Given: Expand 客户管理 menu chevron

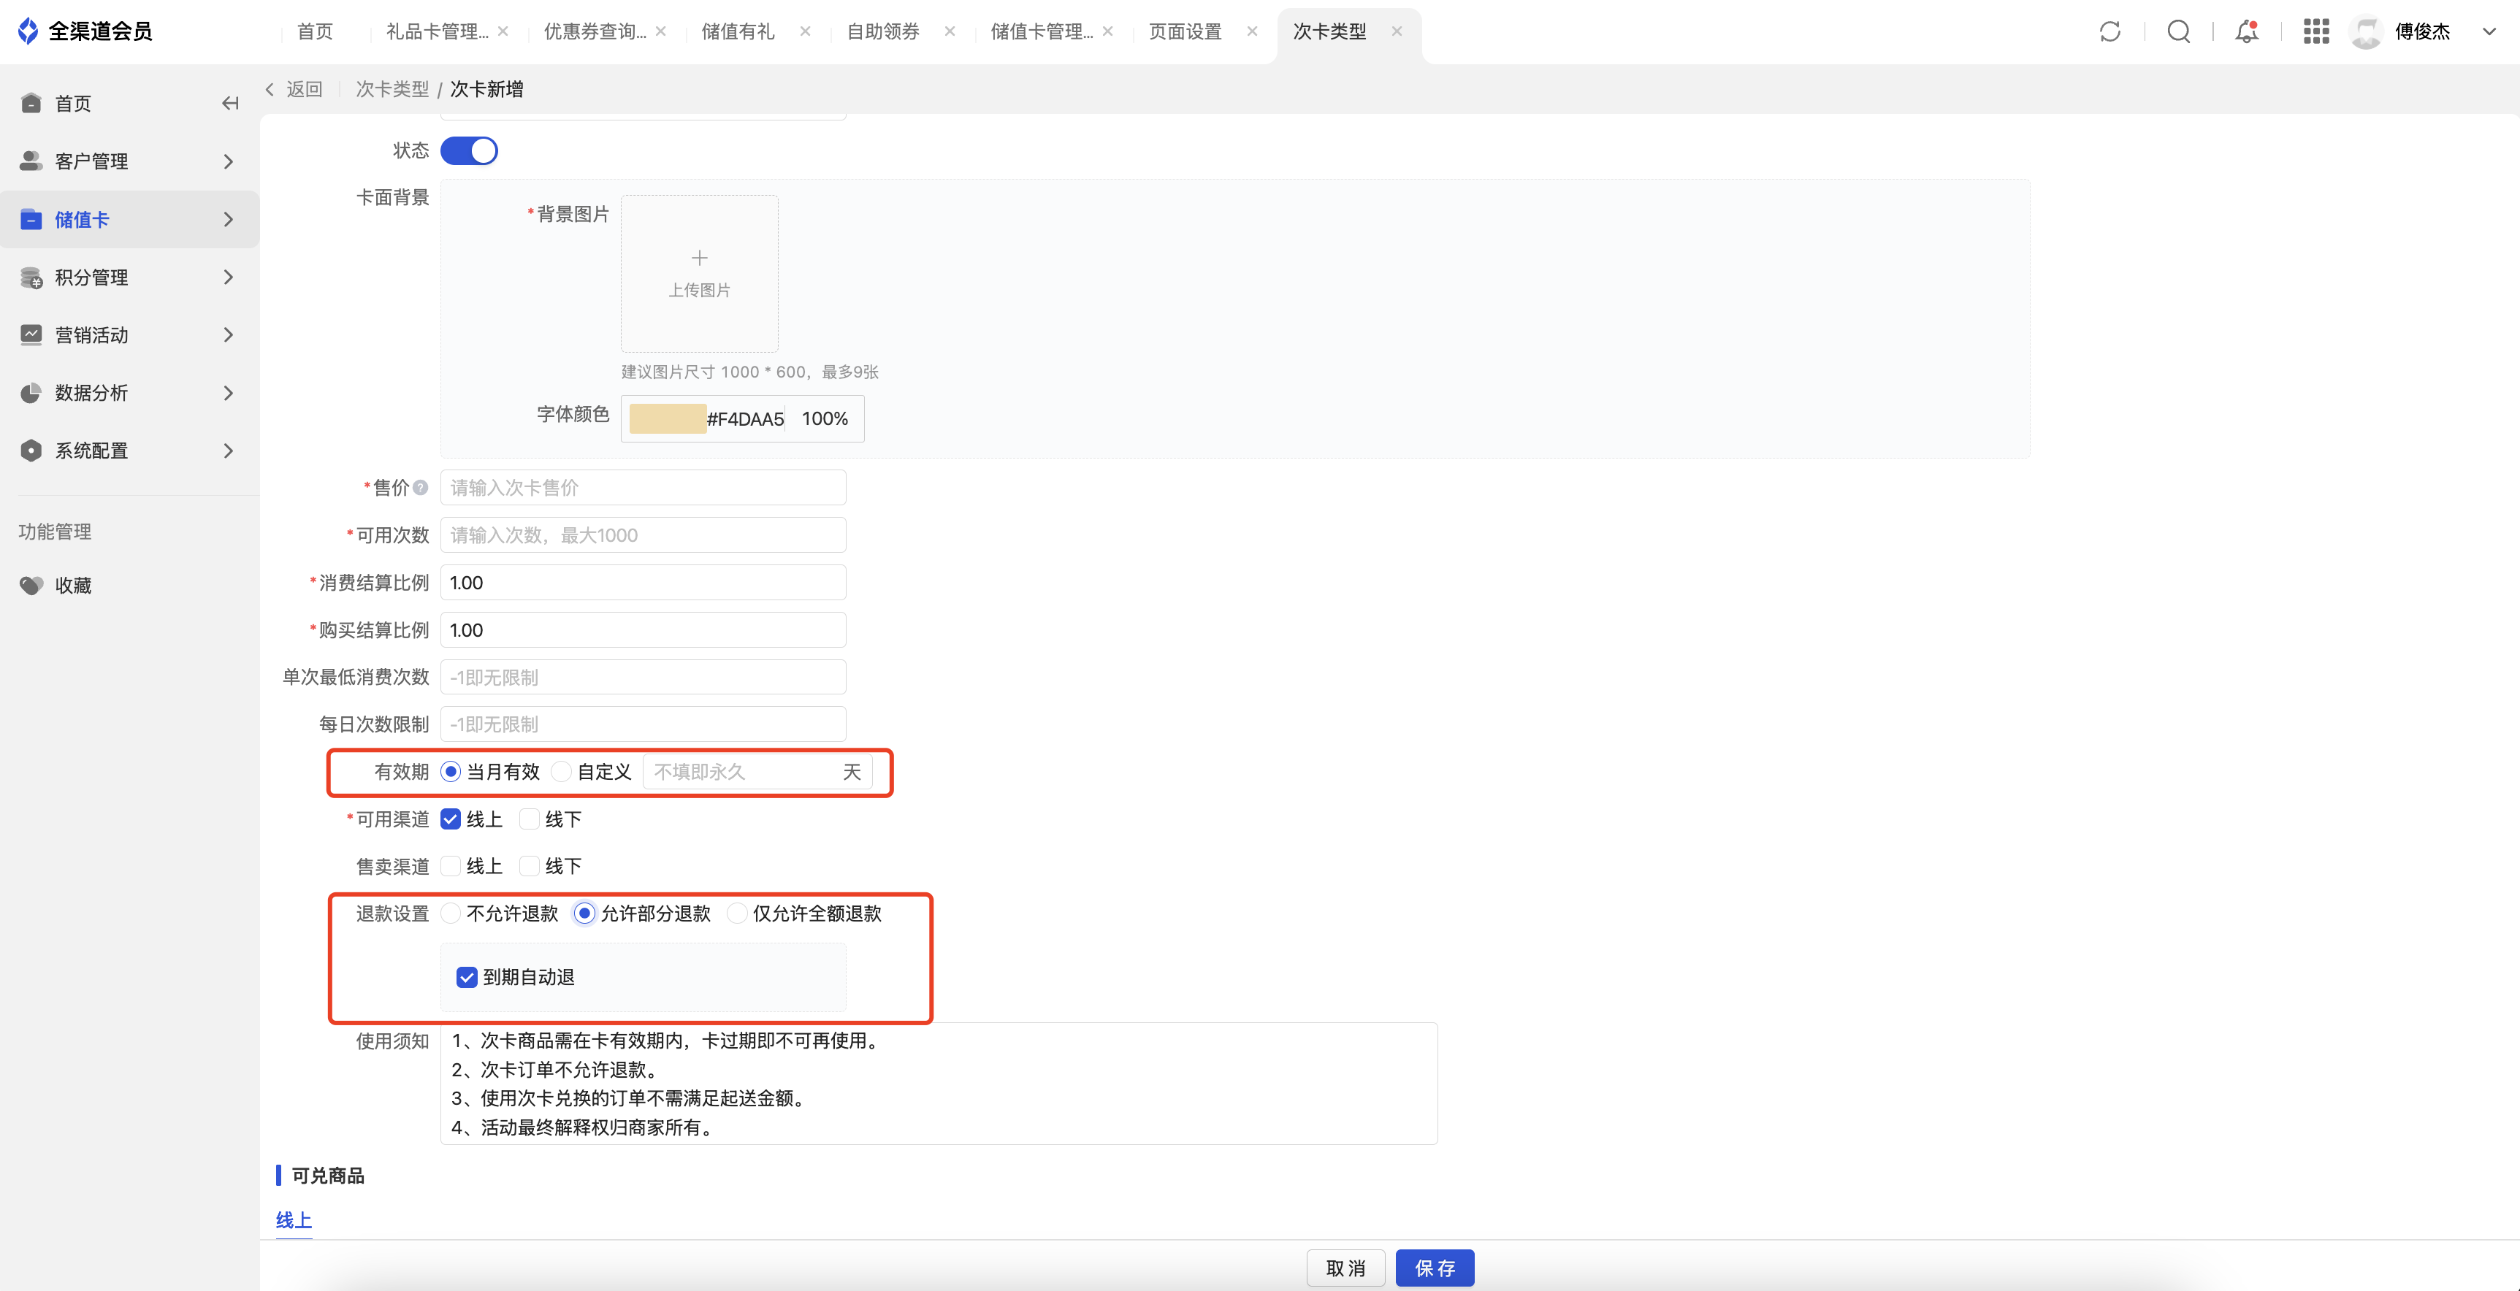Looking at the screenshot, I should click(228, 161).
